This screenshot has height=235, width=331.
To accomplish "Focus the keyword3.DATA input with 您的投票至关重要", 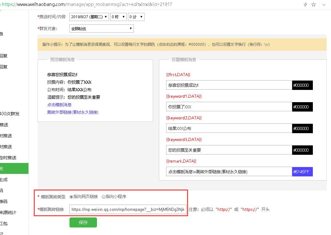I will tap(229, 150).
